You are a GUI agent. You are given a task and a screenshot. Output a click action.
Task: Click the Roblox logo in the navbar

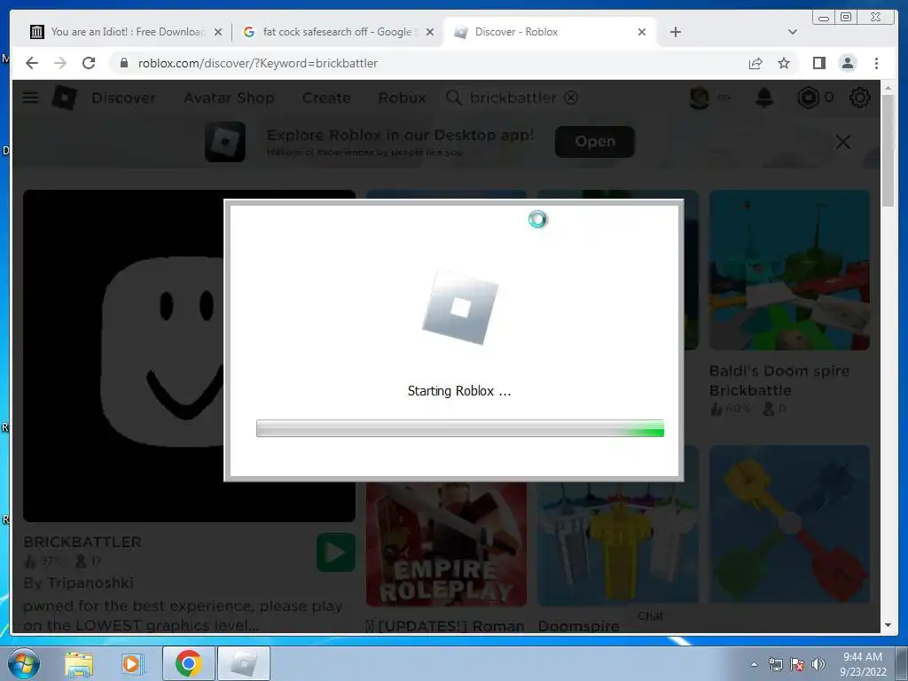point(64,98)
